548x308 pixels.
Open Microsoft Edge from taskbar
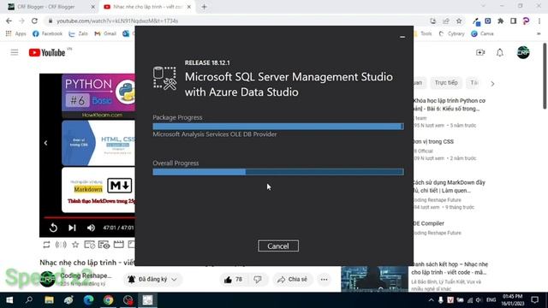point(88,300)
